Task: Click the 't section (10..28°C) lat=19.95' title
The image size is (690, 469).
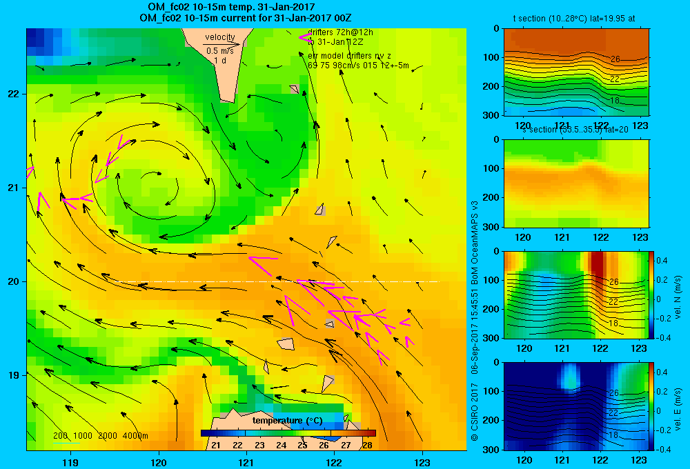Action: coord(574,19)
